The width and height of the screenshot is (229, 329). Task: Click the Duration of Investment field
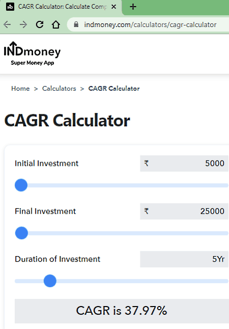point(184,259)
